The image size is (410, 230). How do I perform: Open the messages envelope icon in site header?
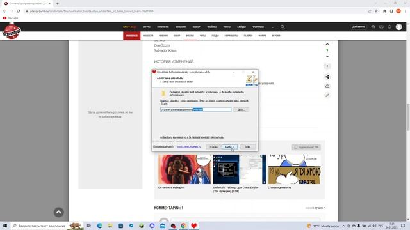[381, 27]
